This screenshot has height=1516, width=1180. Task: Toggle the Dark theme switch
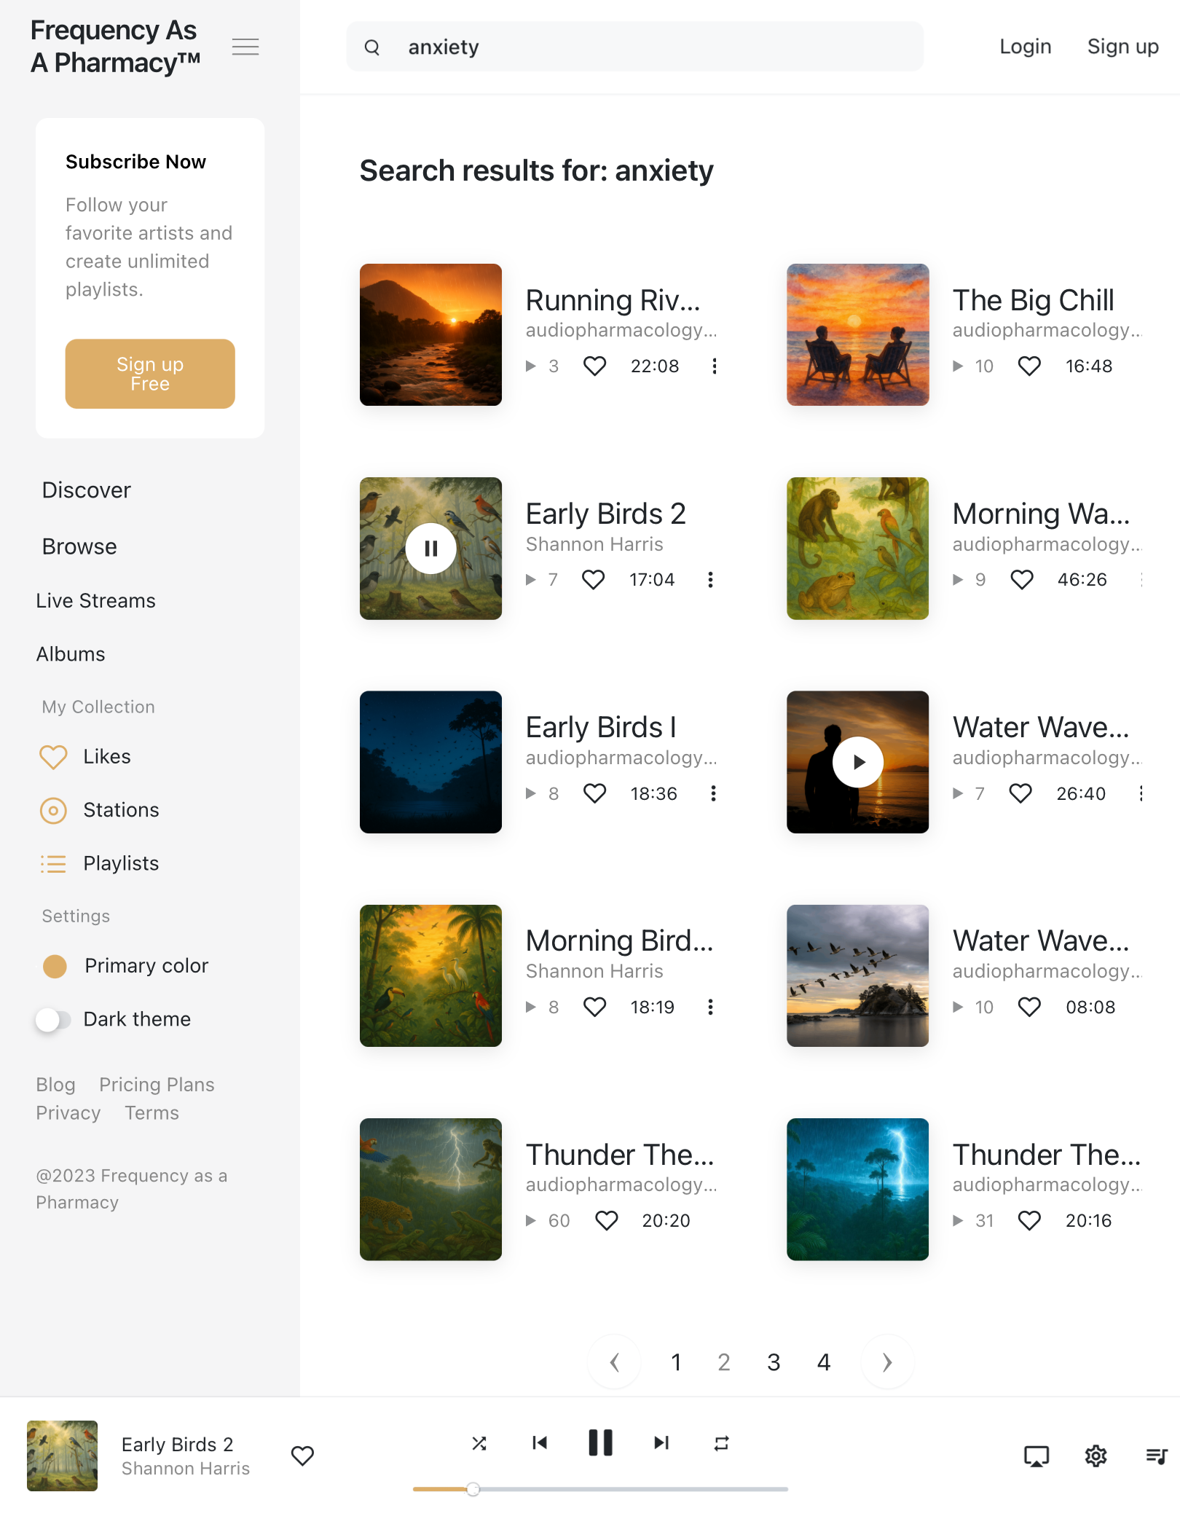click(53, 1020)
